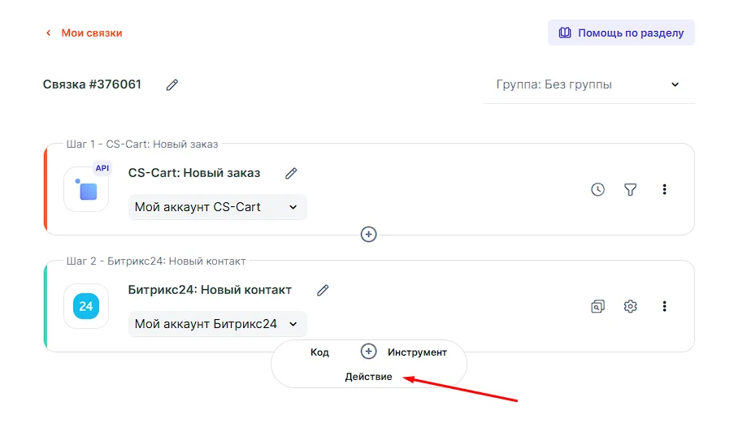
Task: Select Код in the add menu
Action: coord(319,352)
